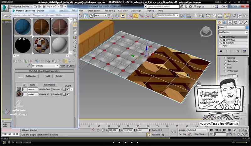Toggle highlighted Show End Result icon in Material Editor
This screenshot has width=251, height=146.
coord(65,61)
